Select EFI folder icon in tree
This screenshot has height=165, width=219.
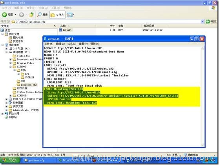tap(22, 74)
